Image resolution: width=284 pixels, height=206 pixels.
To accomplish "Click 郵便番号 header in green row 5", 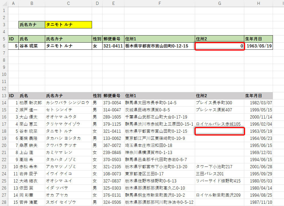I will 113,39.
